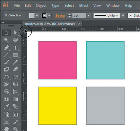Open the Uniform width profile dropdown
140x131 pixels.
pos(123,16)
